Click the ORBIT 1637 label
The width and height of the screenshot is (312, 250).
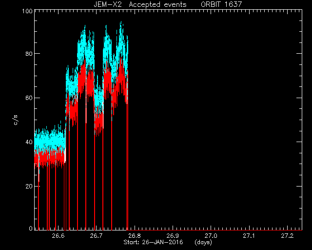221,4
